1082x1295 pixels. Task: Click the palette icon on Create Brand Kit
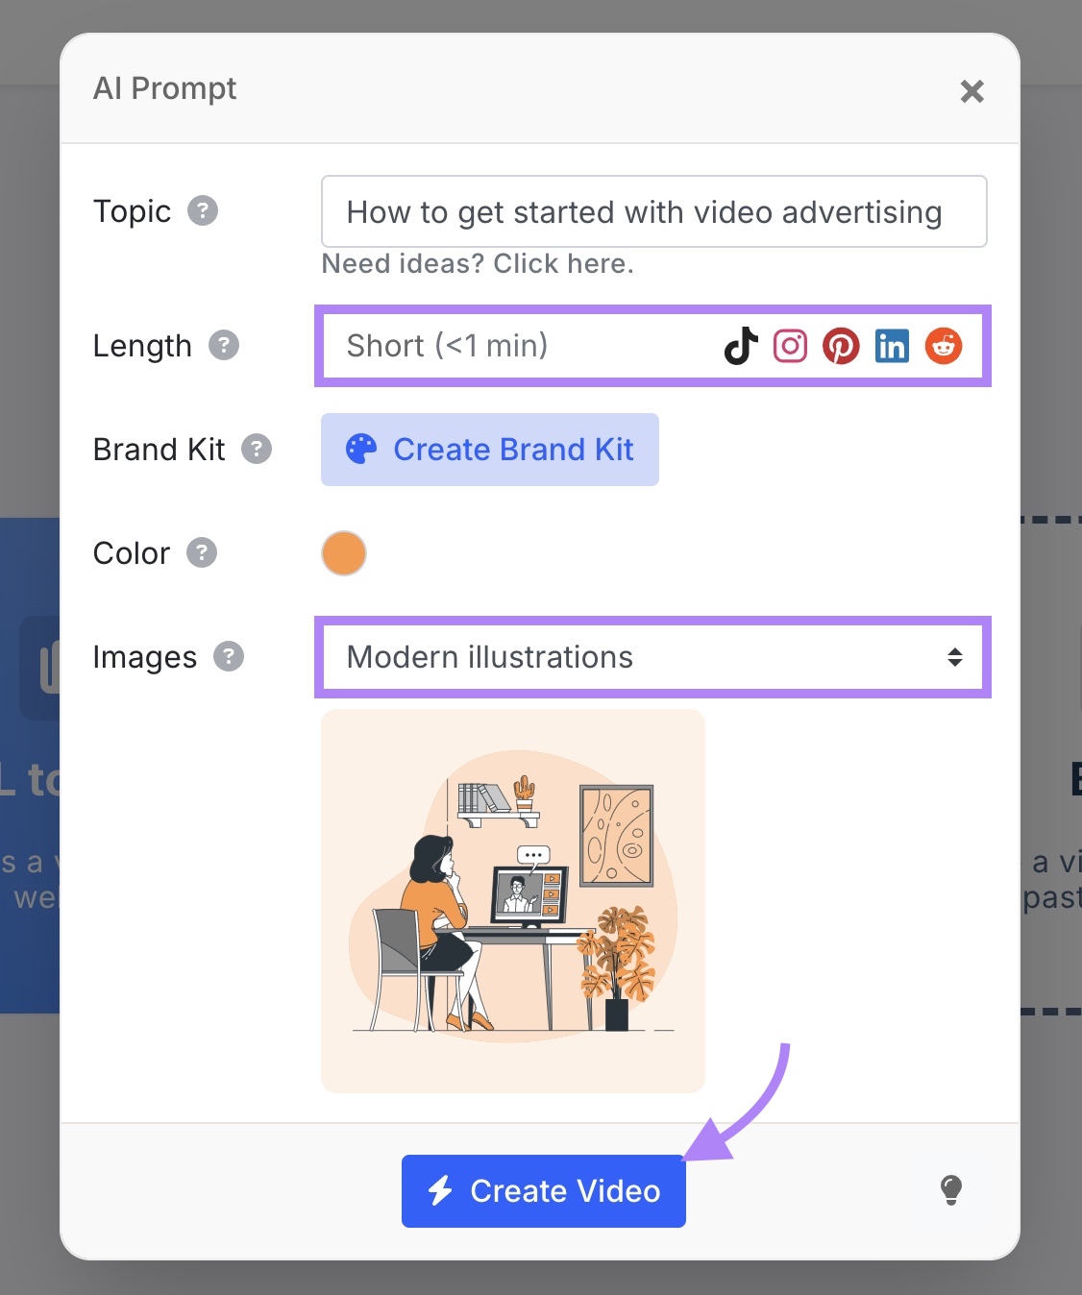coord(360,449)
